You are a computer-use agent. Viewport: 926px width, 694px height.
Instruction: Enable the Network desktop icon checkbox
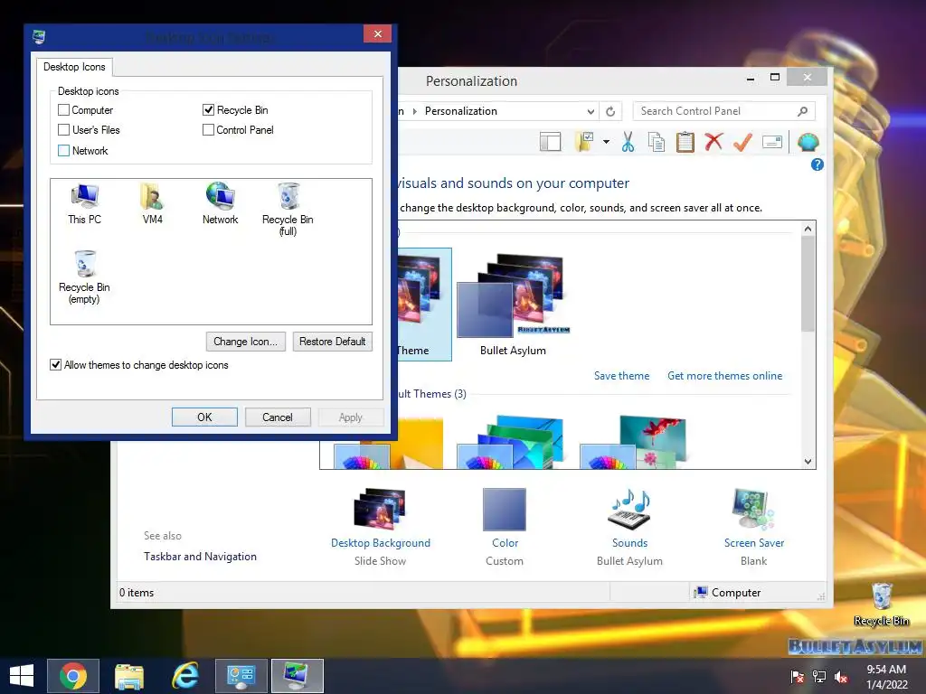(x=64, y=151)
